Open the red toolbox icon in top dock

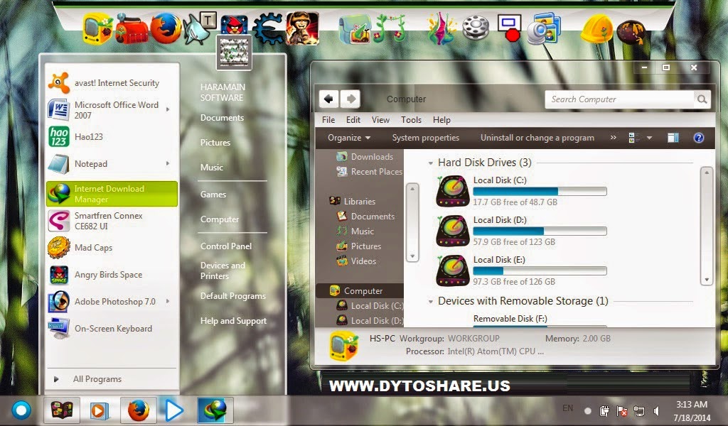click(x=132, y=28)
